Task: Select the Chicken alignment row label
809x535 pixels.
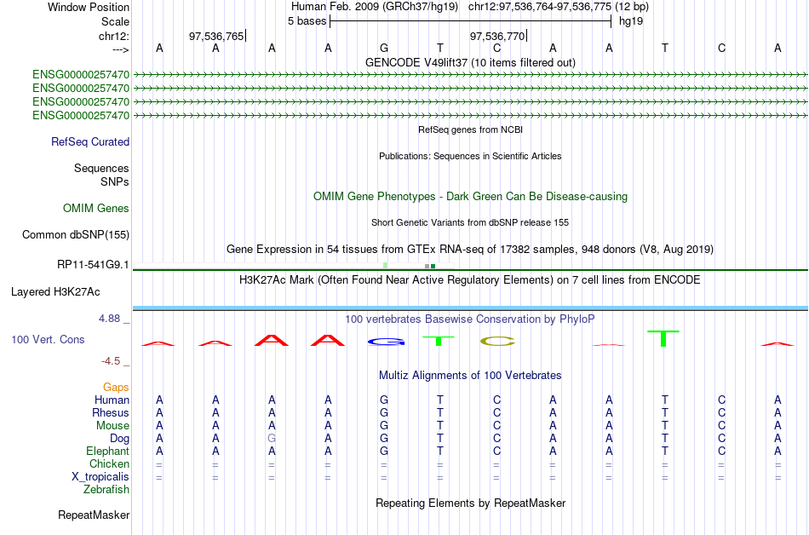Action: [109, 464]
